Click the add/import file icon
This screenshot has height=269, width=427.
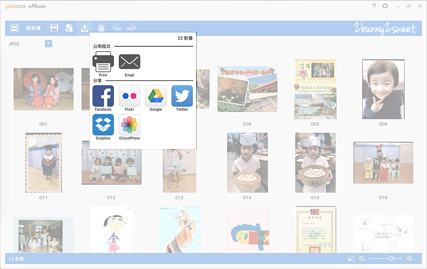click(69, 28)
